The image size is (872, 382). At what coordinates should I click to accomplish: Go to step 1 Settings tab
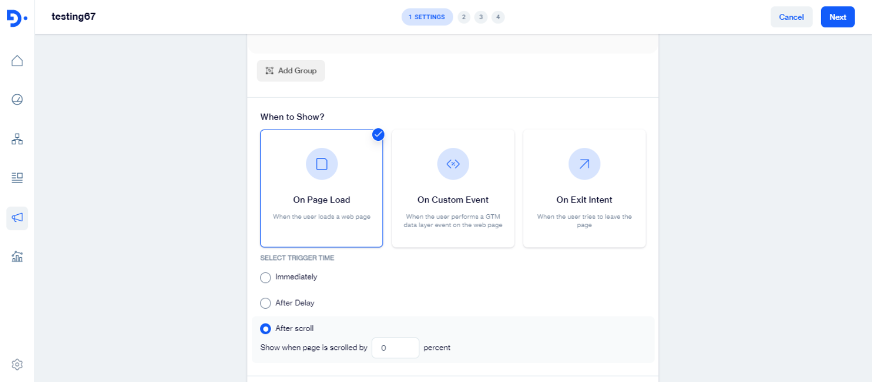coord(427,17)
